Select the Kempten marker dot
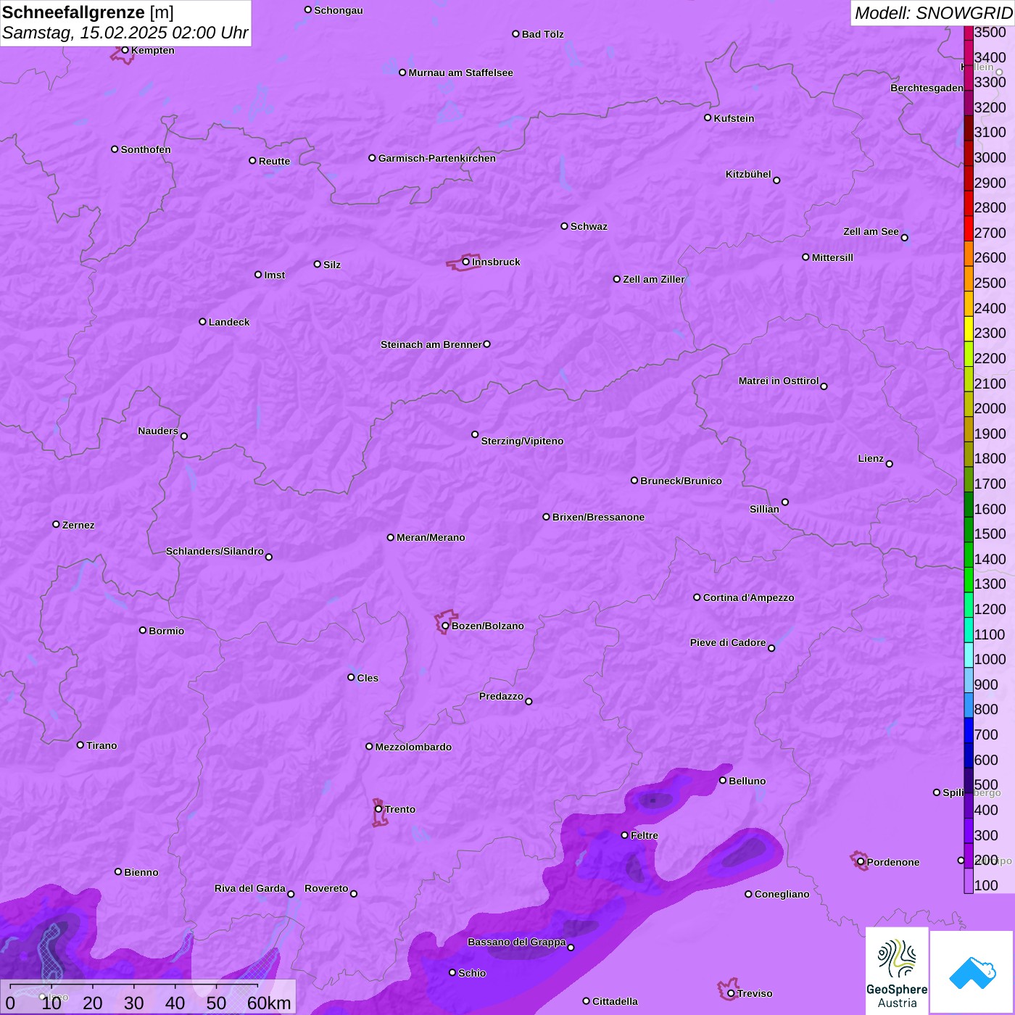The width and height of the screenshot is (1015, 1015). (x=125, y=50)
